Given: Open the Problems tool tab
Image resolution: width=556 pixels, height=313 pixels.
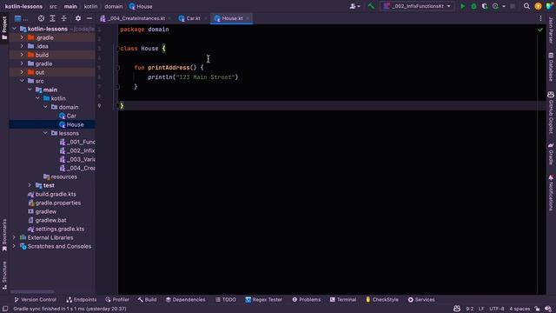Looking at the screenshot, I should (307, 300).
